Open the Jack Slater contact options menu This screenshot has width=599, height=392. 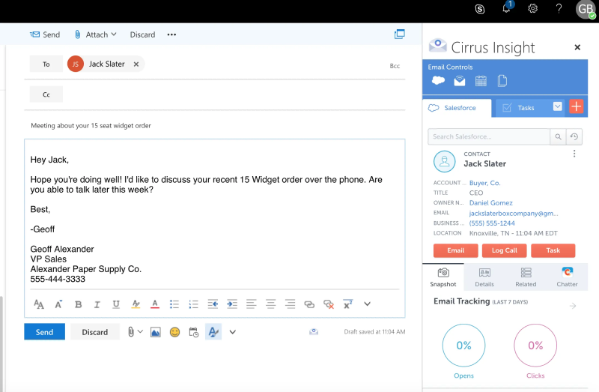[x=574, y=154]
